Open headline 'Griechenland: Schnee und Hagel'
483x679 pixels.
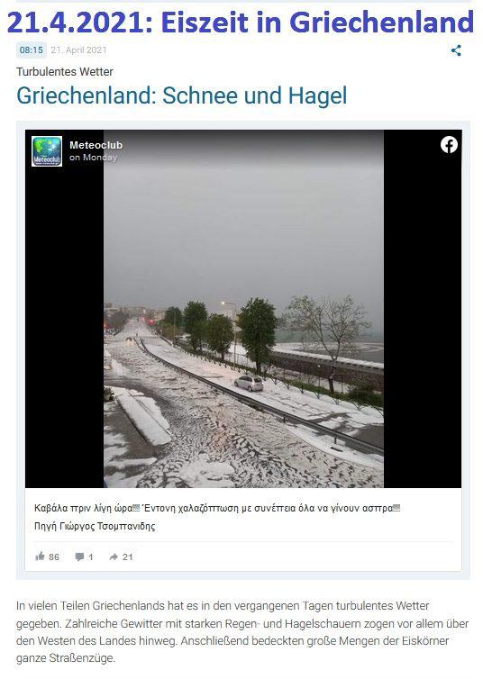[x=181, y=95]
